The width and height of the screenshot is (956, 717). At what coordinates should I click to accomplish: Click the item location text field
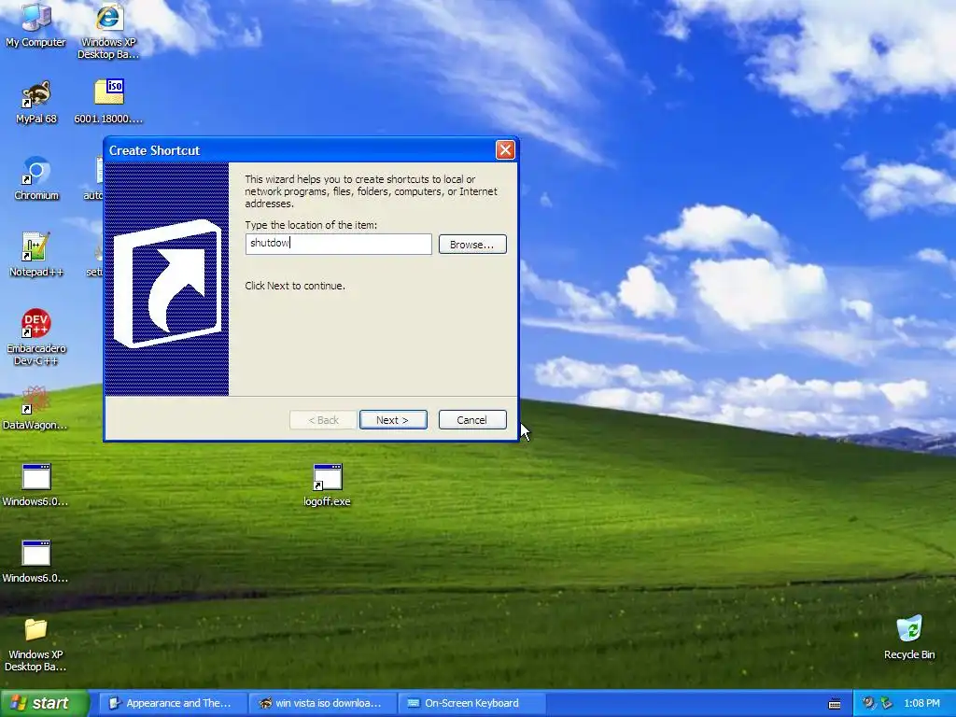pos(338,244)
